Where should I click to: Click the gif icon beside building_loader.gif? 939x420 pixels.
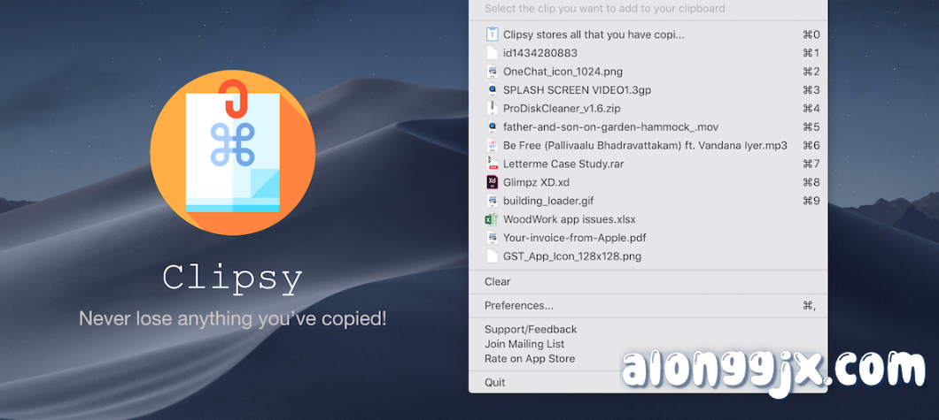[x=492, y=201]
